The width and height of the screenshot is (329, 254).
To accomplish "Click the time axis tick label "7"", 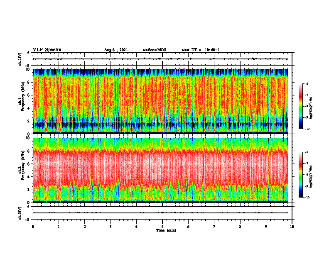I will point(214,227).
